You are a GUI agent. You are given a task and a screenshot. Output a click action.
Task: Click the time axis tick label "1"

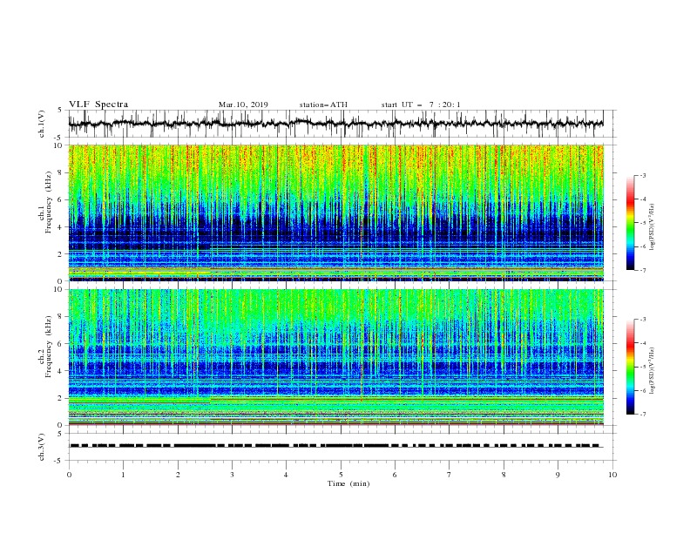click(123, 475)
